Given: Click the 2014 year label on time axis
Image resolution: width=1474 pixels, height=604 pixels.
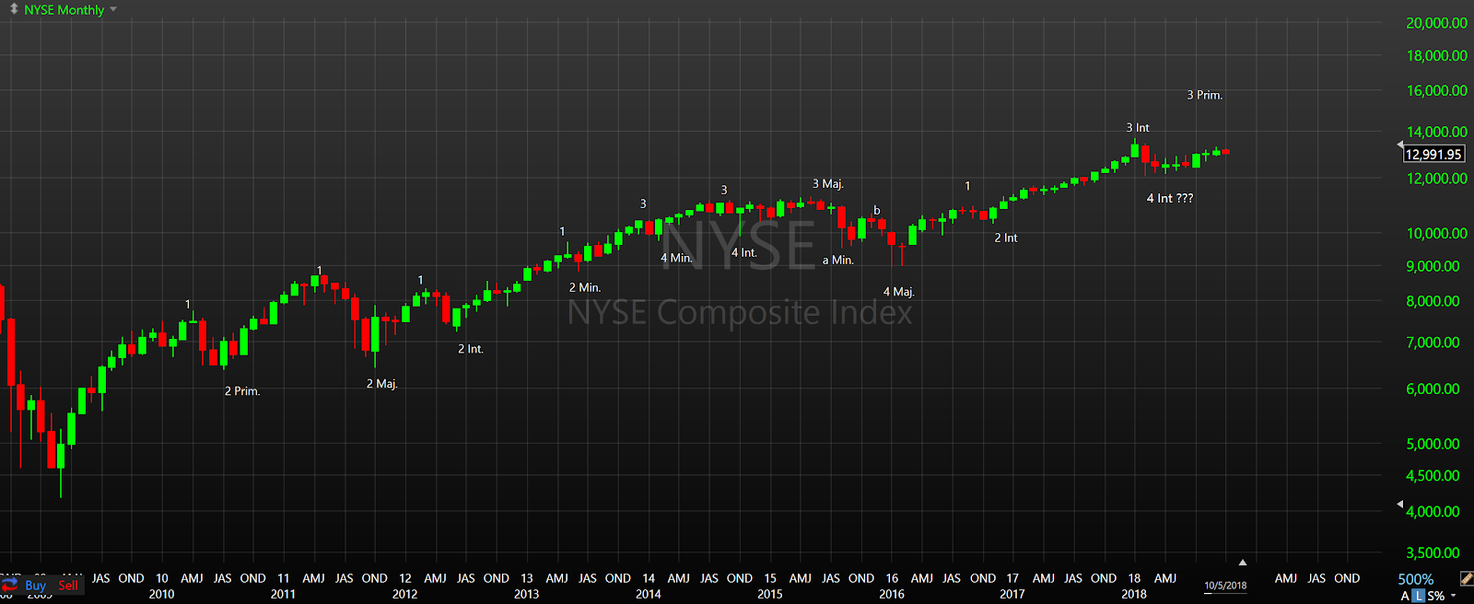Looking at the screenshot, I should pos(648,594).
